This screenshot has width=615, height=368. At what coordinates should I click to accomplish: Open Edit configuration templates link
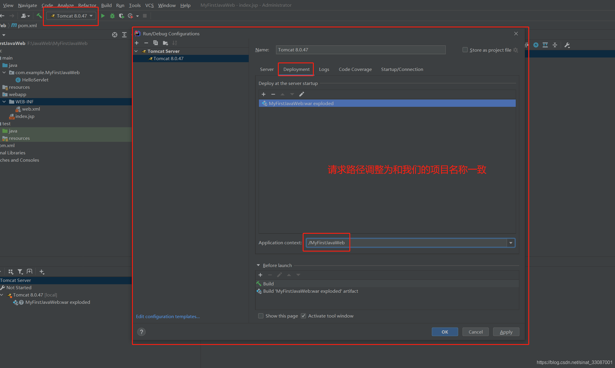(168, 316)
